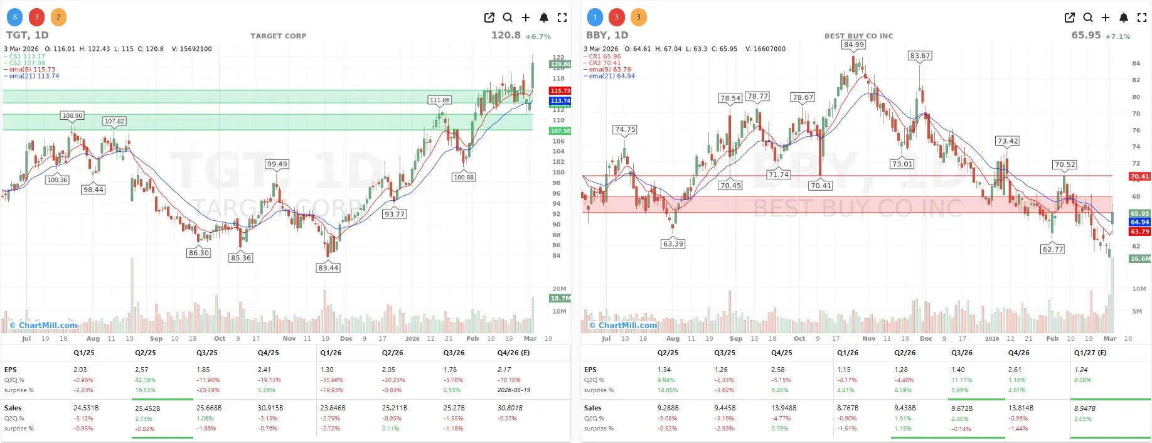Select the ema(21) 113.74 legend entry
This screenshot has width=1152, height=443.
point(32,76)
